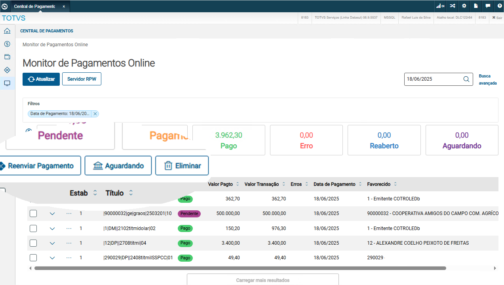Open the chat bubble icon in header

click(x=488, y=6)
